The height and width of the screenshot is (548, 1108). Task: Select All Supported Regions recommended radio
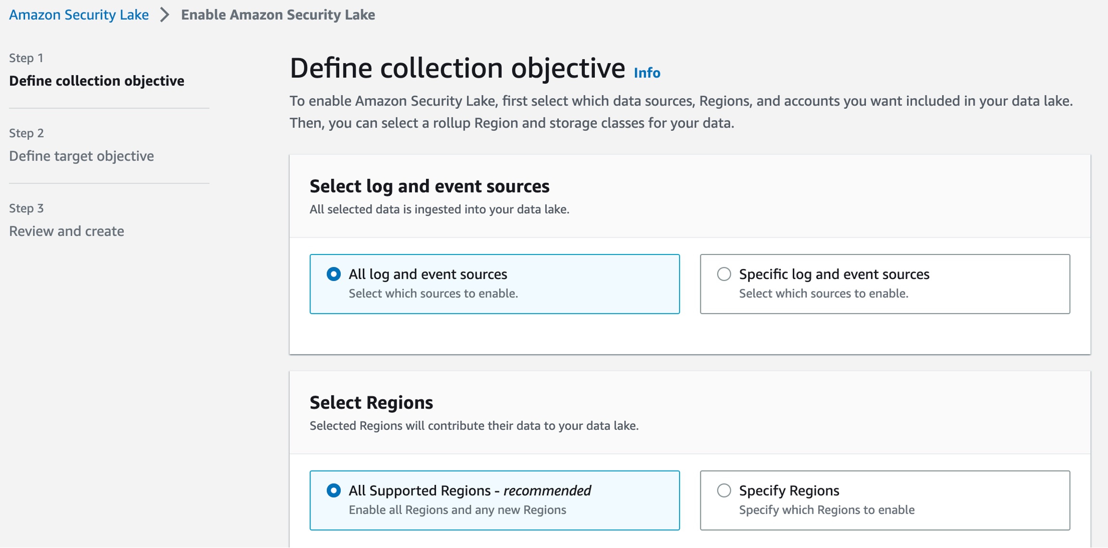pos(334,491)
